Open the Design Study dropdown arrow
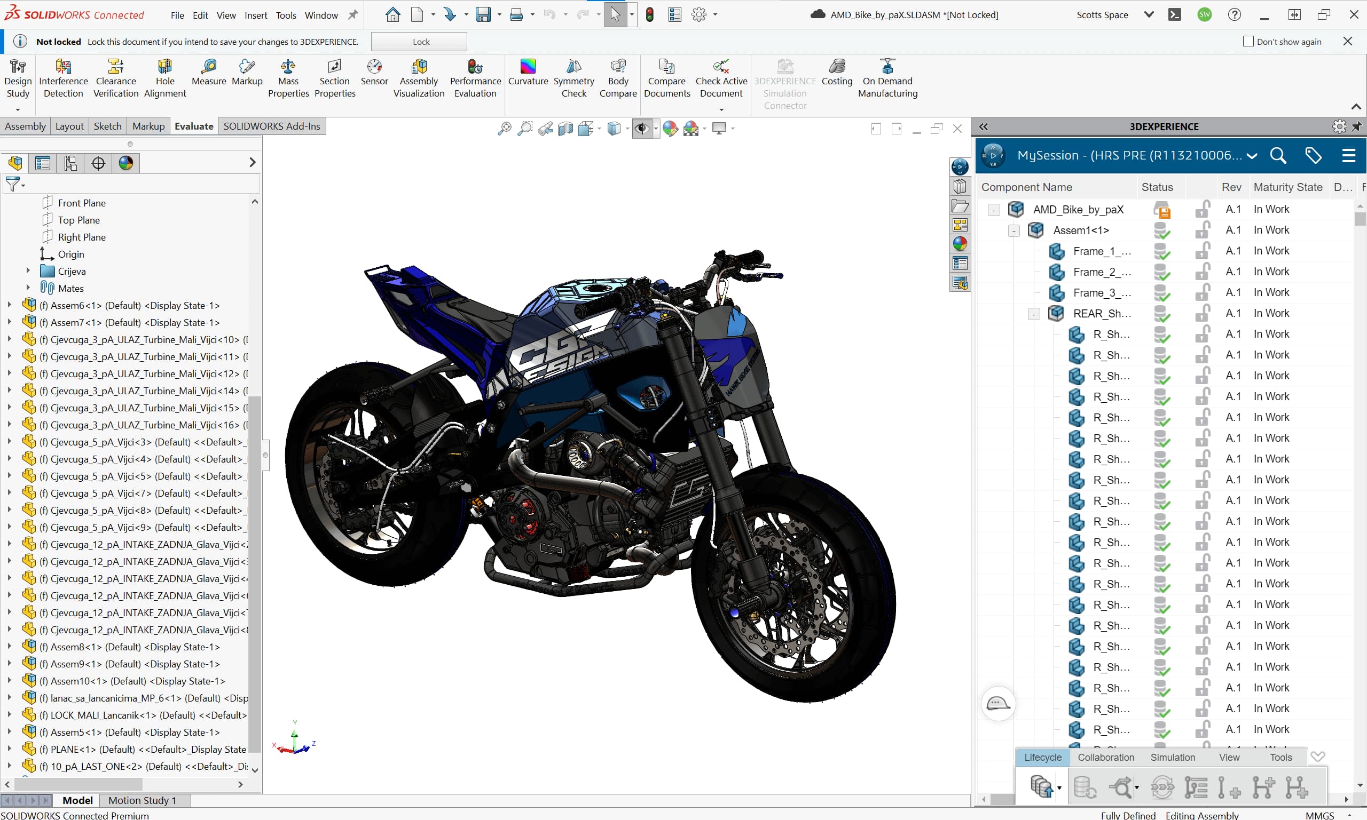 tap(18, 109)
